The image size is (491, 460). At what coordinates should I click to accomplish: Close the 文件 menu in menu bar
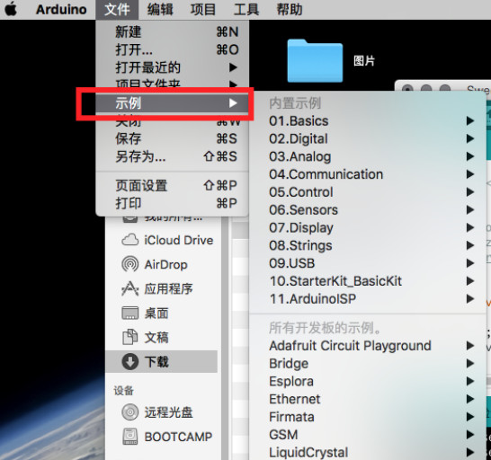(x=117, y=9)
